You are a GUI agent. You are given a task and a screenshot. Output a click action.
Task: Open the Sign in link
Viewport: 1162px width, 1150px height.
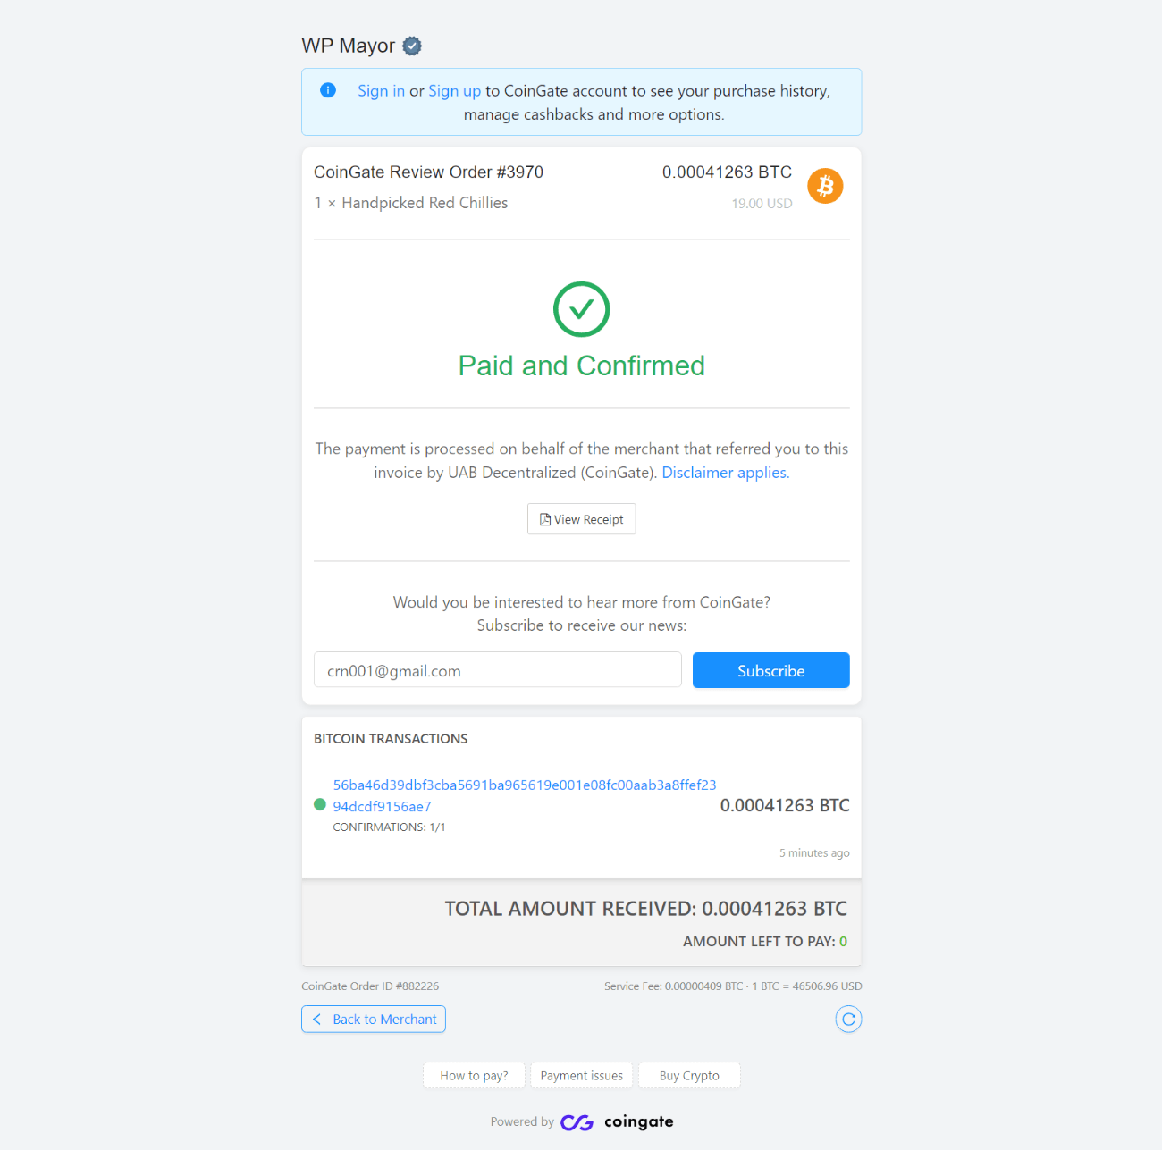click(381, 91)
